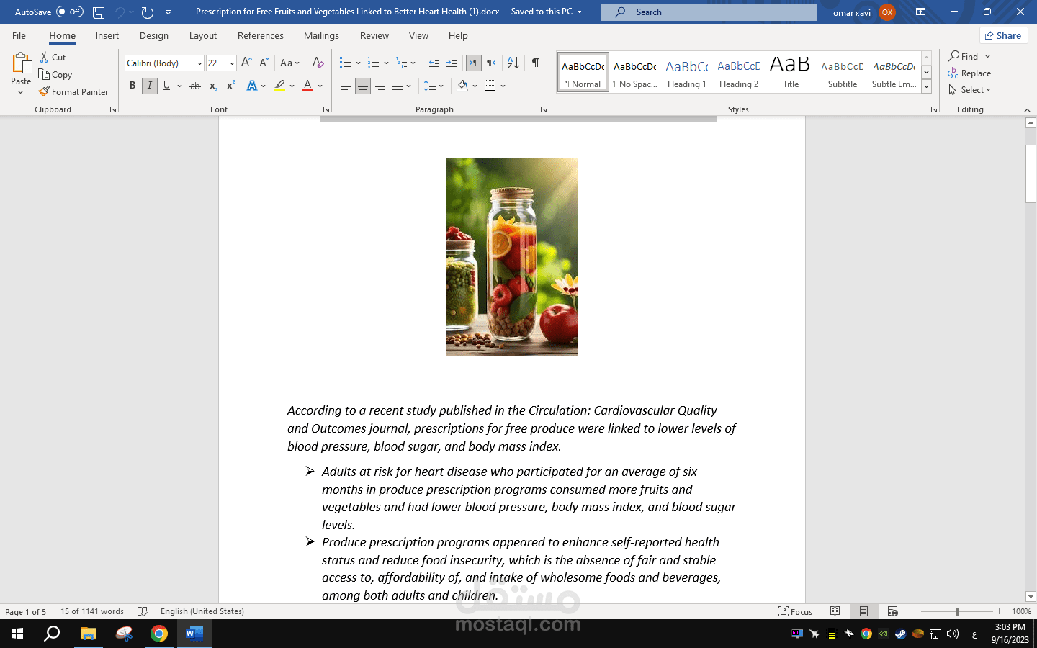
Task: Switch to the Review tab
Action: point(374,35)
